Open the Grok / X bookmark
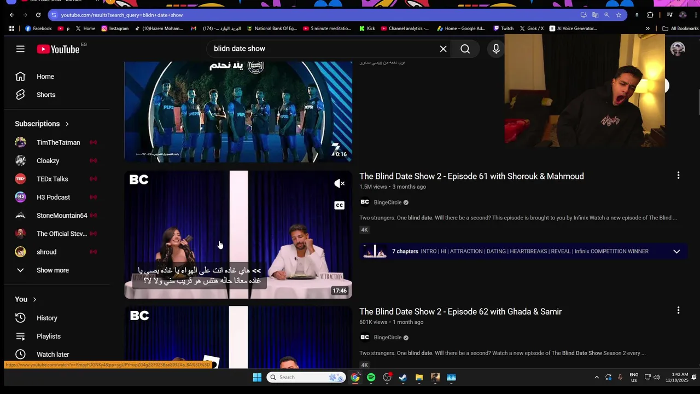The height and width of the screenshot is (394, 700). pyautogui.click(x=532, y=28)
